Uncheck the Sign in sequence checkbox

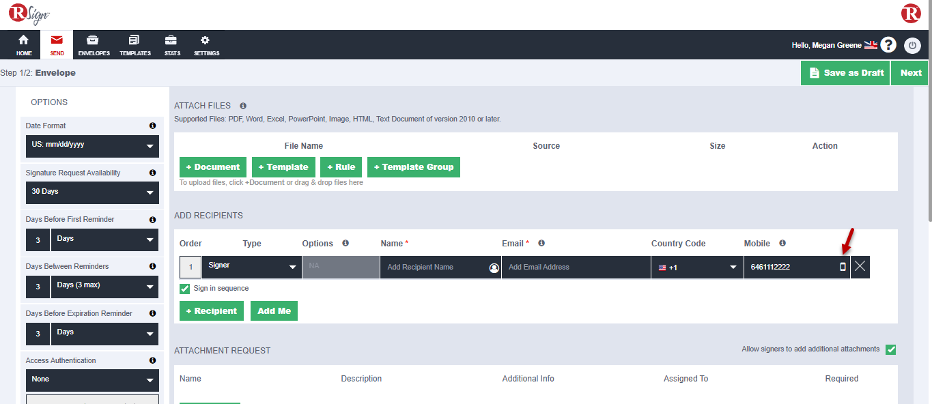click(x=185, y=289)
